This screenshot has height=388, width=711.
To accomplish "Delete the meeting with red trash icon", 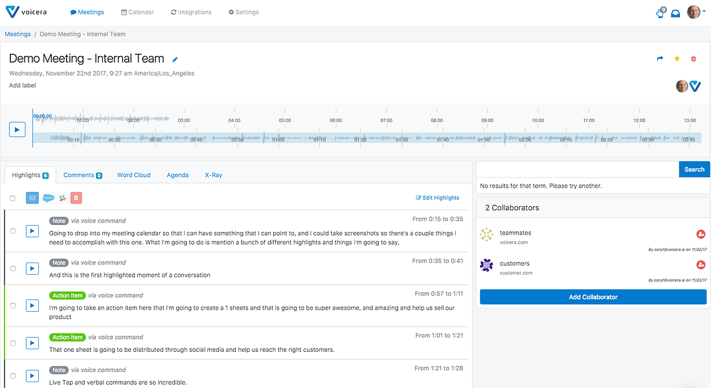I will pyautogui.click(x=694, y=58).
